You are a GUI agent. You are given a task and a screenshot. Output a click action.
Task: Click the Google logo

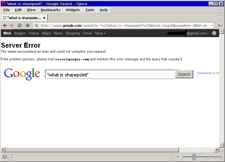pos(22,74)
